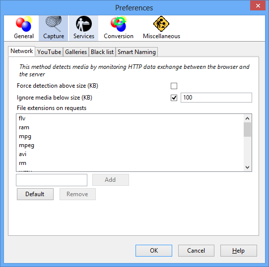Open the Help button
The height and width of the screenshot is (267, 269).
point(238,251)
